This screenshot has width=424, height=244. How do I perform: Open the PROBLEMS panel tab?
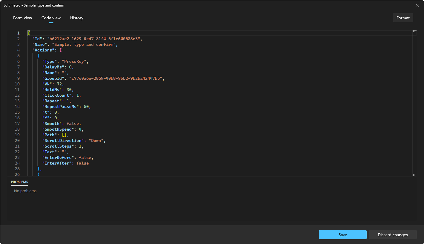point(19,182)
